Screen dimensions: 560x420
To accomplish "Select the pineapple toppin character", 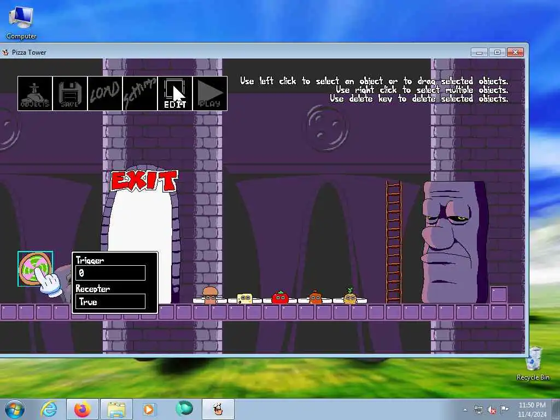I will click(350, 296).
